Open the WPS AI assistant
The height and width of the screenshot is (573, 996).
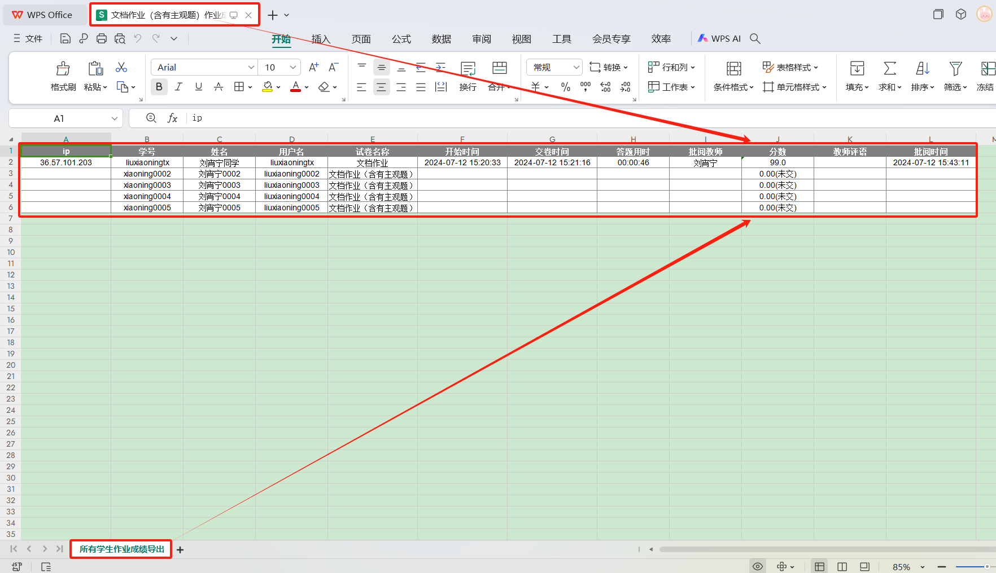719,38
